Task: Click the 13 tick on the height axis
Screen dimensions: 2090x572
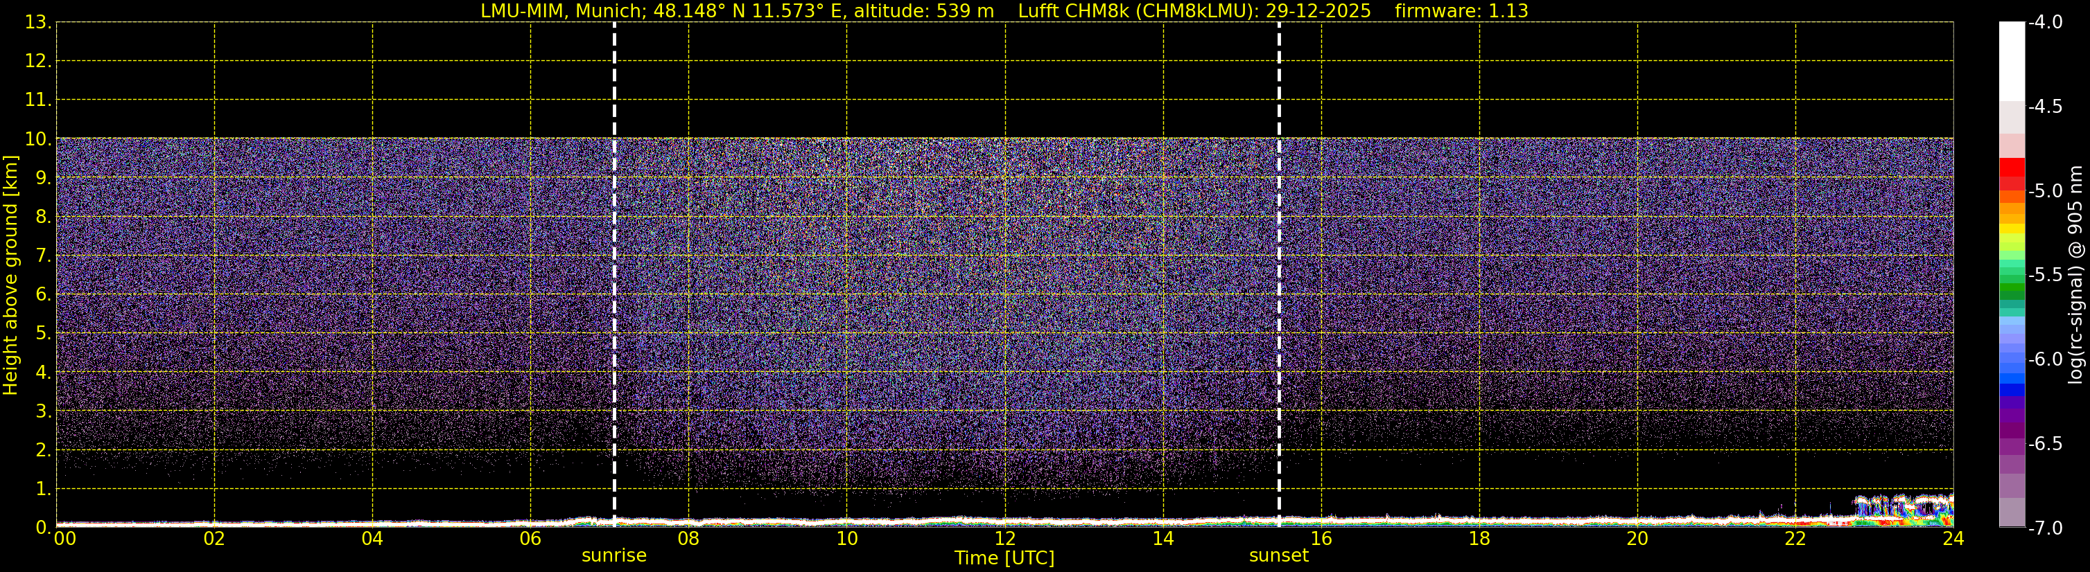Action: tap(37, 23)
